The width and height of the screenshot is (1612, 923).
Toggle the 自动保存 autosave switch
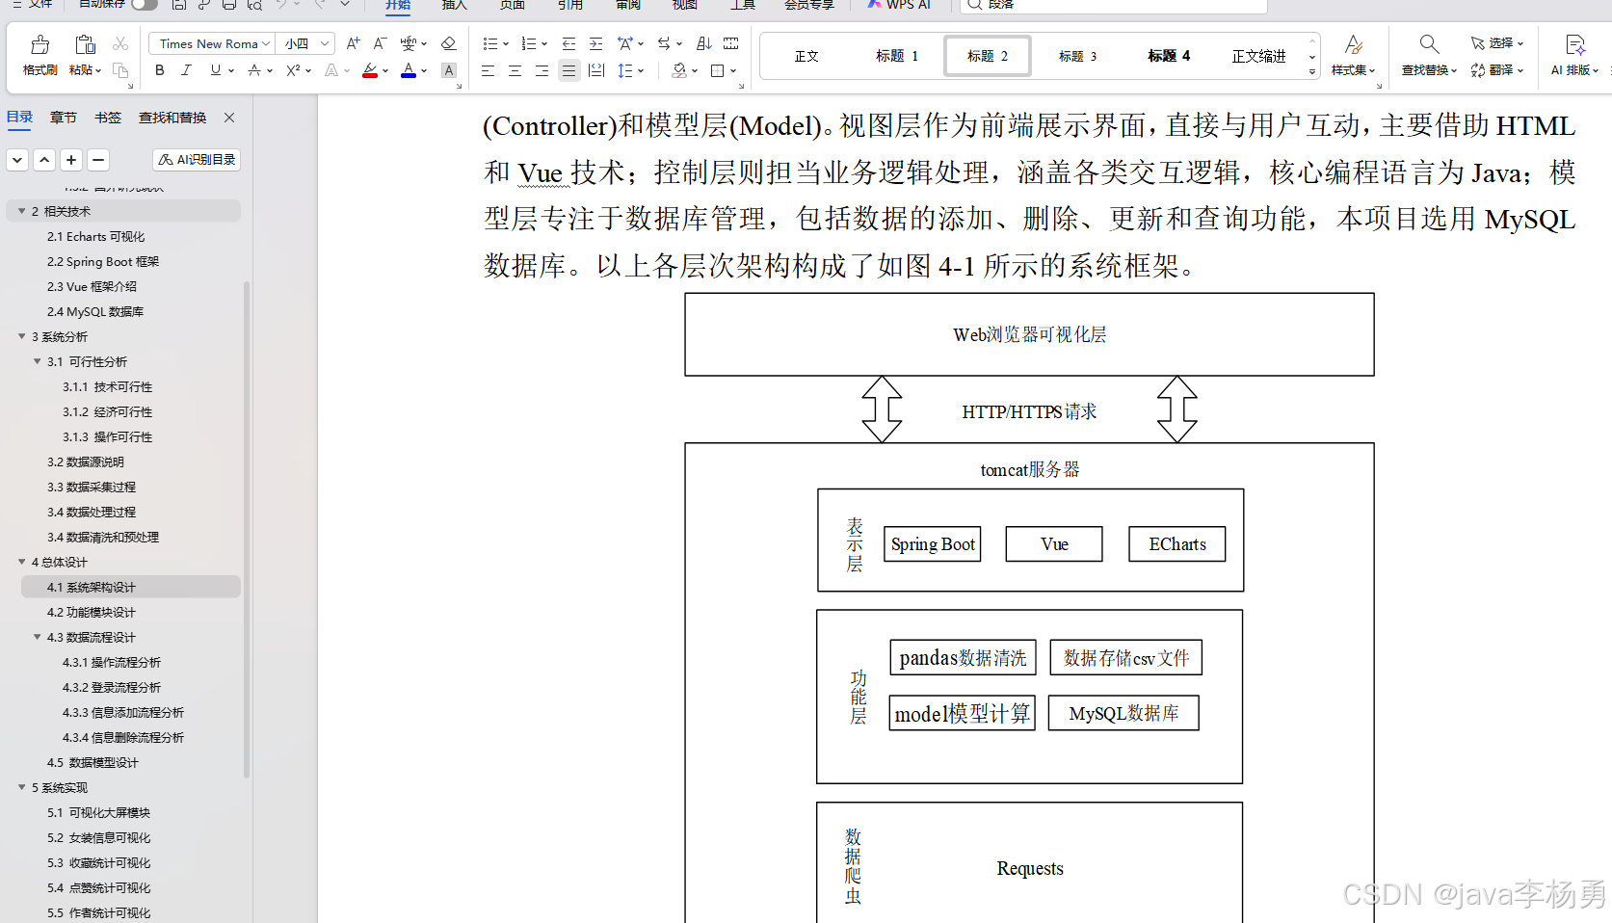pos(145,4)
